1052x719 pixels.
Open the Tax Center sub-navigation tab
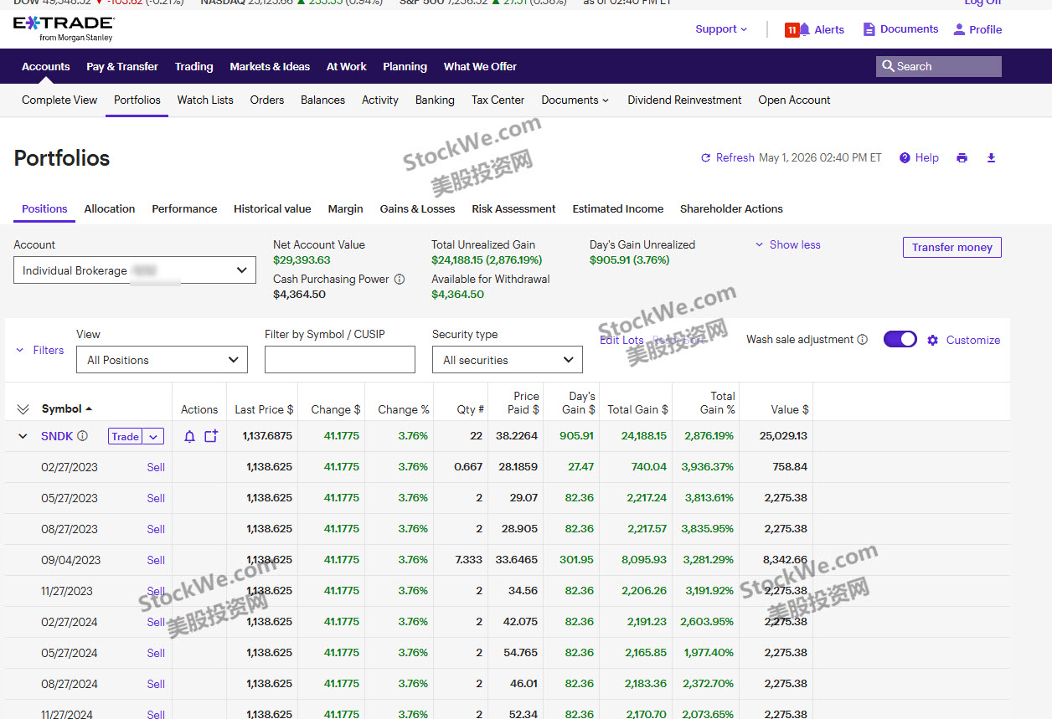pos(498,100)
